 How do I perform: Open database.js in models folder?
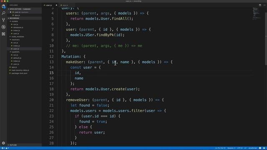click(18, 27)
